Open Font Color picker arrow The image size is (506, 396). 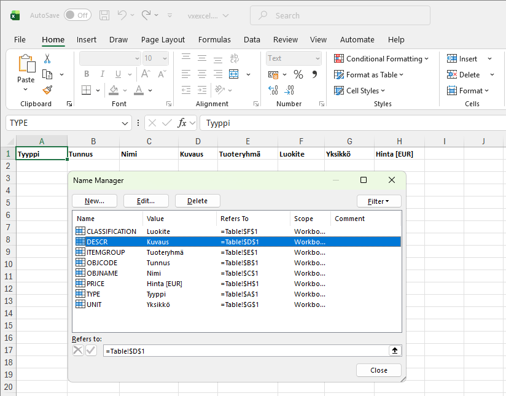(x=150, y=90)
